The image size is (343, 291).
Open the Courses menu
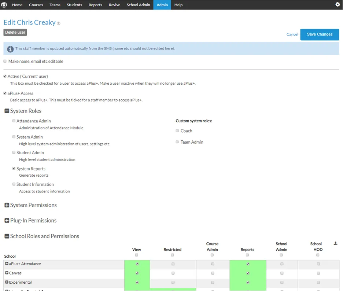[36, 5]
